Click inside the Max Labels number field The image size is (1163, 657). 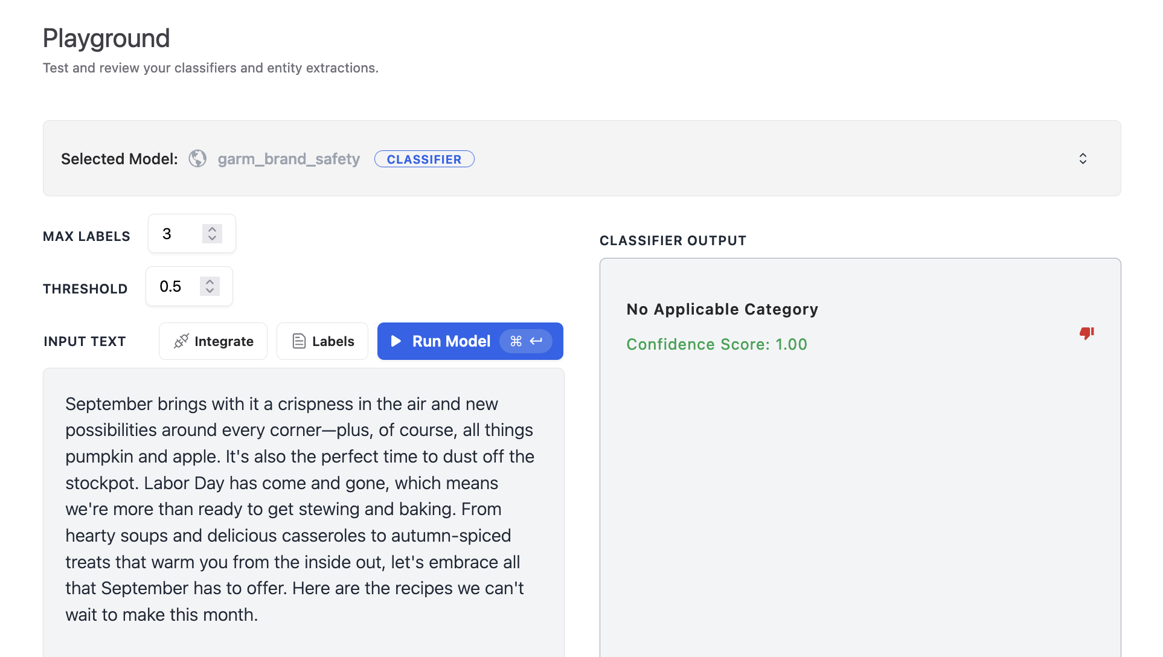point(192,234)
